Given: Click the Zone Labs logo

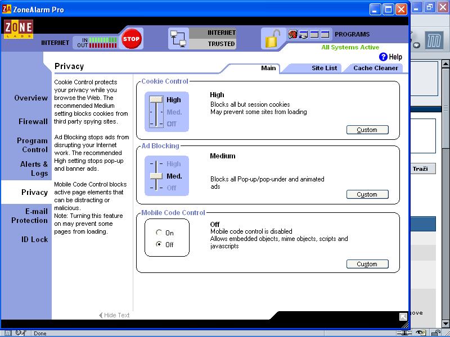Looking at the screenshot, I should [x=19, y=29].
